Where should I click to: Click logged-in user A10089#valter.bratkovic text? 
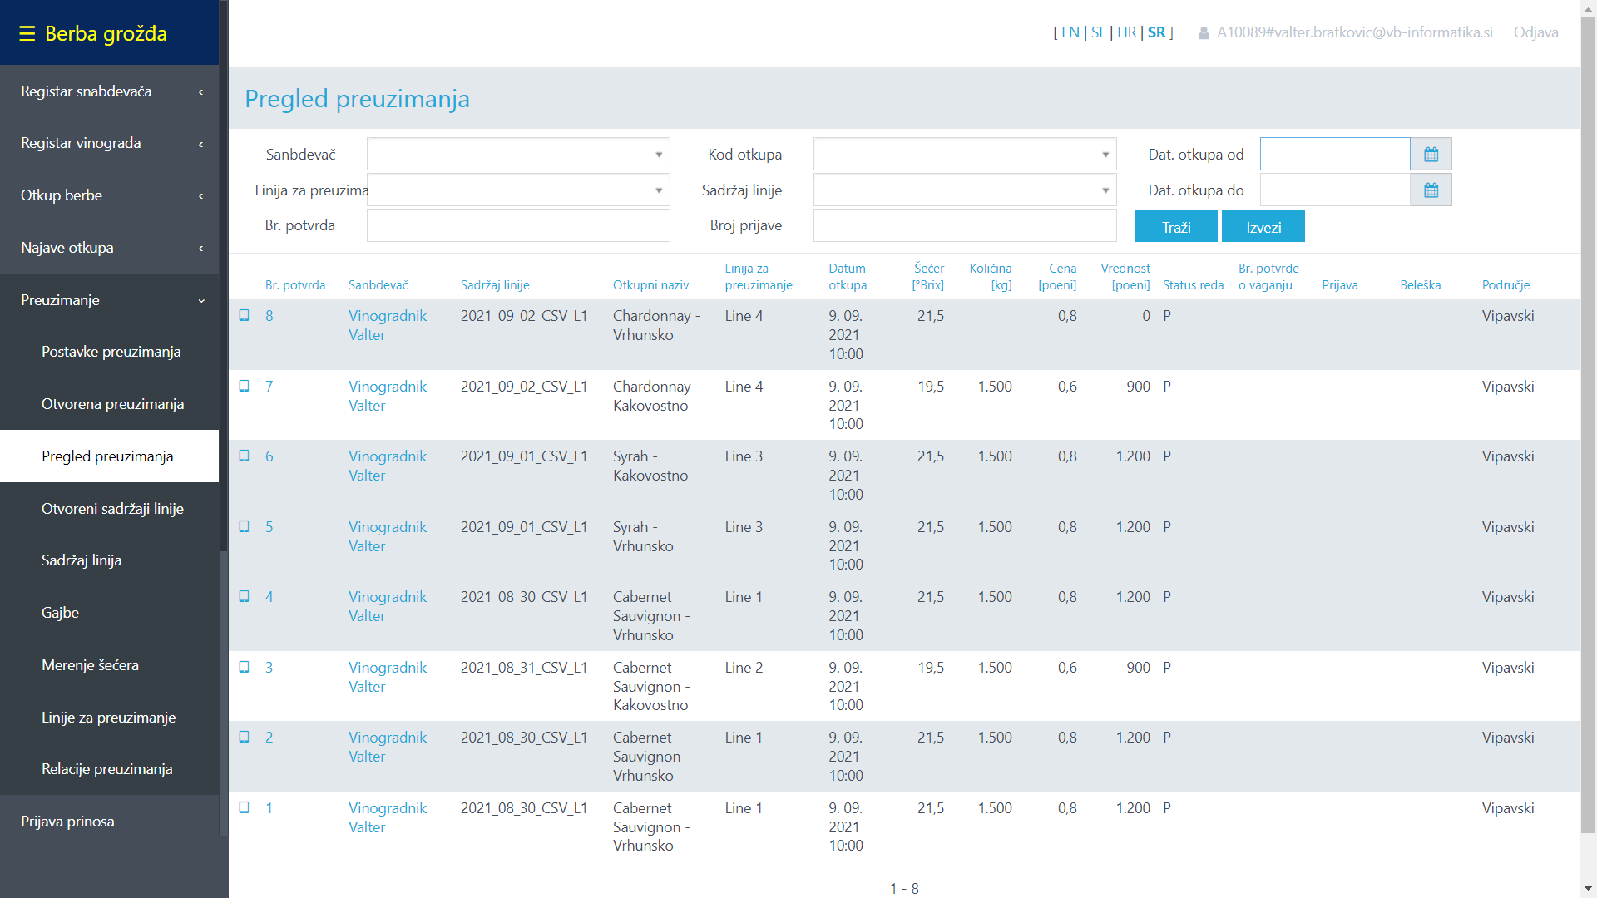click(1354, 32)
